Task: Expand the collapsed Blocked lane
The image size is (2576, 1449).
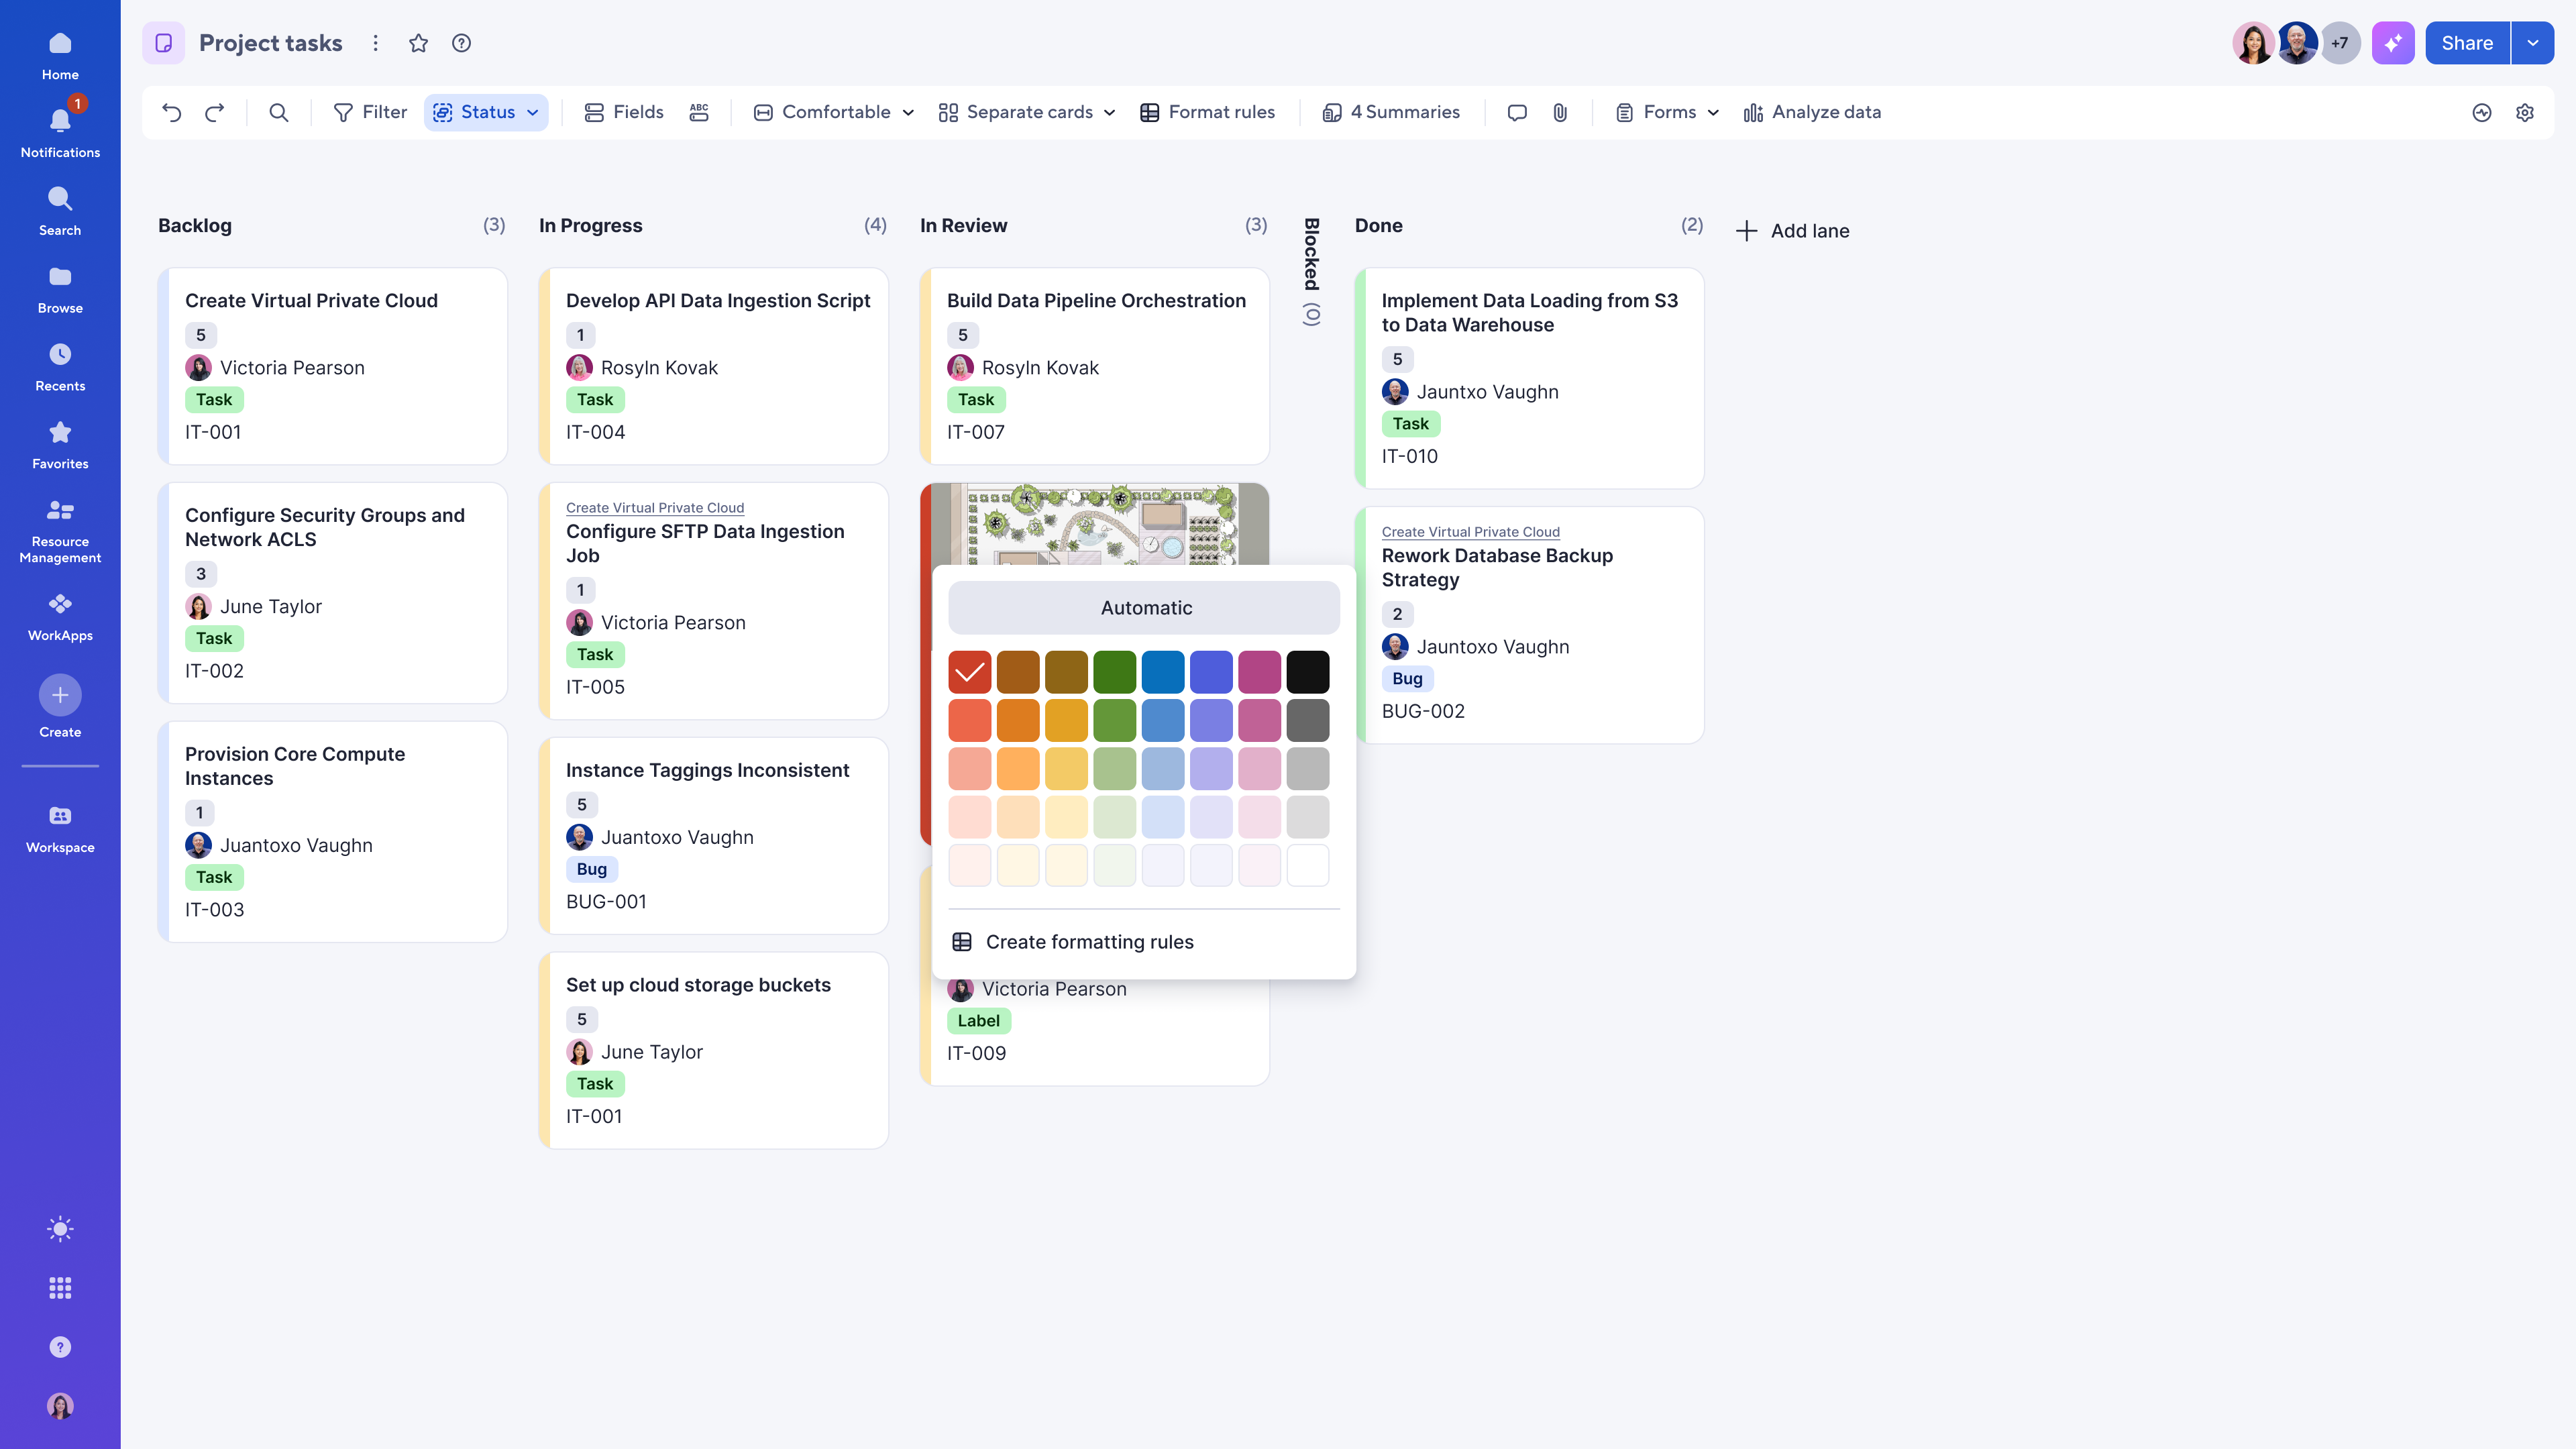Action: point(1311,272)
